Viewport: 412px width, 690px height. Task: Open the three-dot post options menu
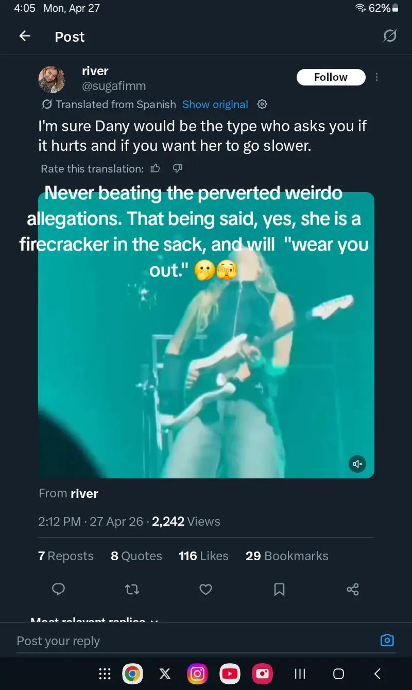[x=377, y=77]
